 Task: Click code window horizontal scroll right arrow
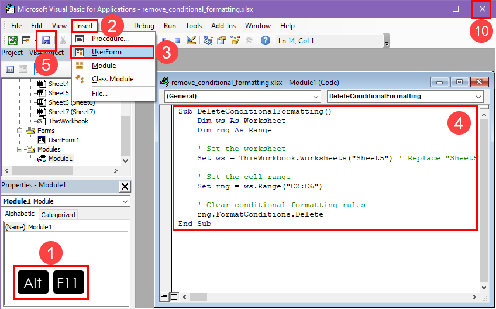point(475,297)
